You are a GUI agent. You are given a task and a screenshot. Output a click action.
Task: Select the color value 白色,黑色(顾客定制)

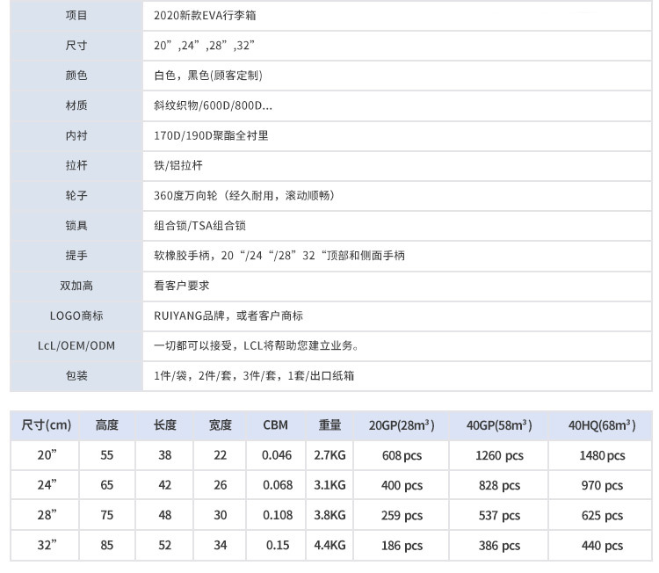(208, 76)
